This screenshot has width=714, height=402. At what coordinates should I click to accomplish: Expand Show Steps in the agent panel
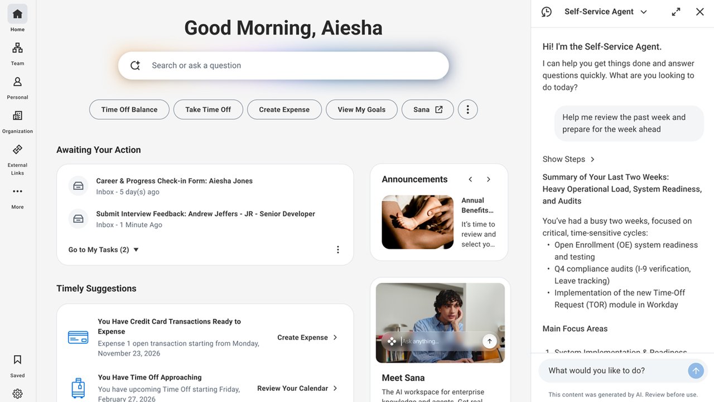click(x=569, y=159)
